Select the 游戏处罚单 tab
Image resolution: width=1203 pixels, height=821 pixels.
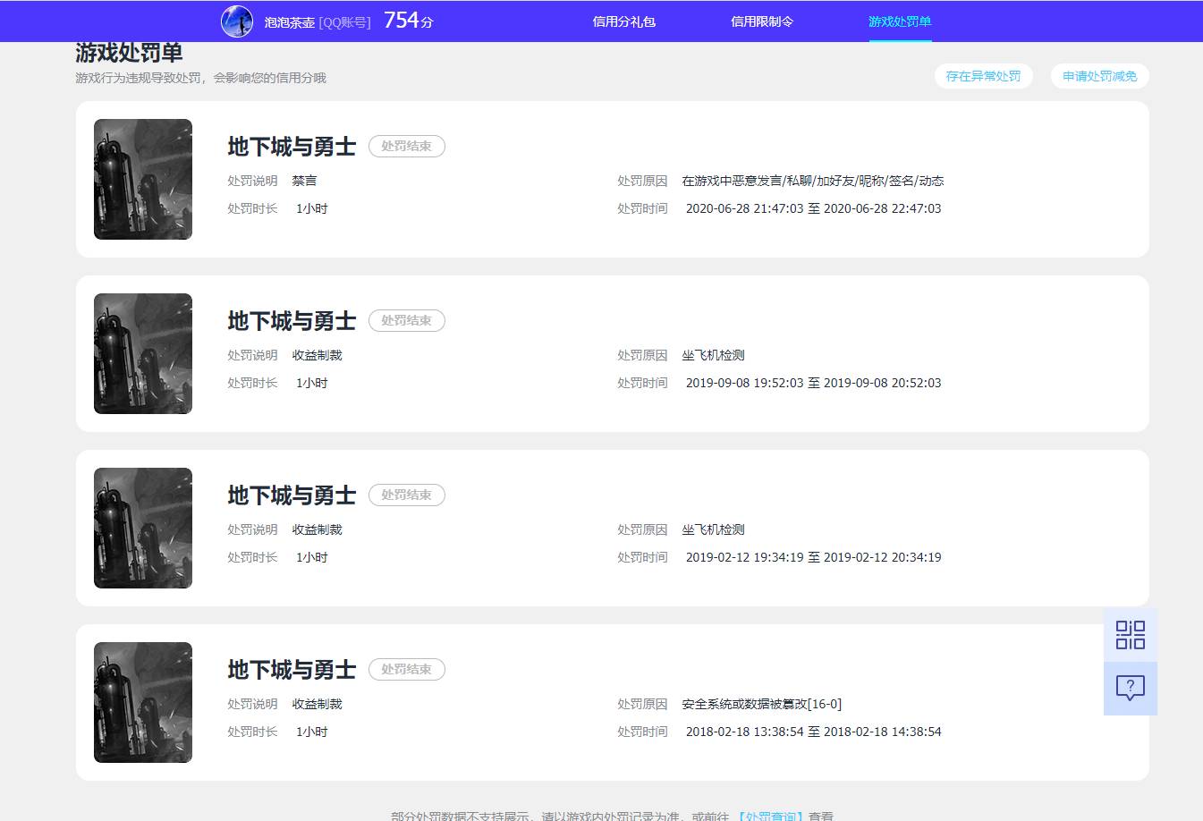coord(899,21)
